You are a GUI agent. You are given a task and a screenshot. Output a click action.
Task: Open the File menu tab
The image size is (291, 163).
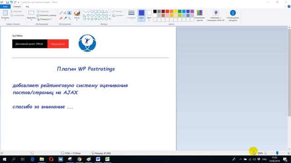click(x=5, y=6)
